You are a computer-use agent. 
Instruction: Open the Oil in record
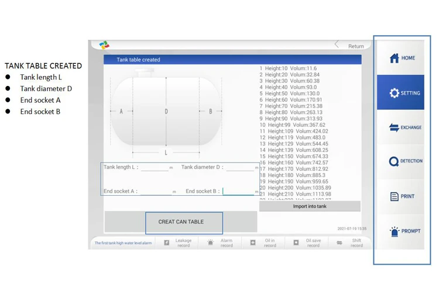pyautogui.click(x=263, y=243)
